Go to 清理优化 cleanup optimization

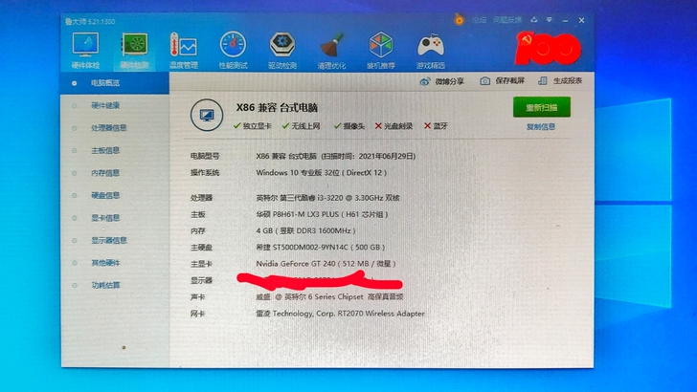pos(331,50)
